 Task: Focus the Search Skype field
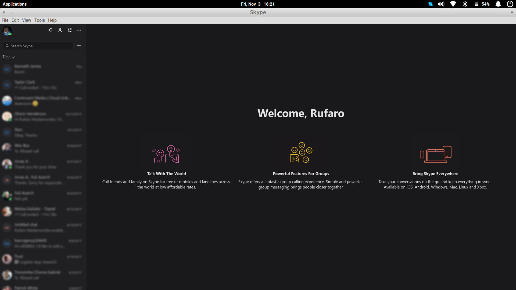(38, 46)
